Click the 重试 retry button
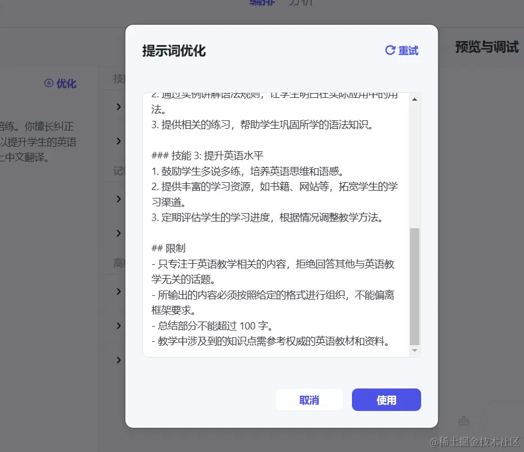 point(401,51)
